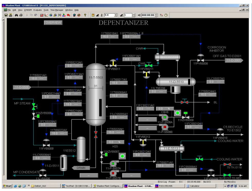The width and height of the screenshot is (252, 191).
Task: Select steam control valve 11FV55009
Action: click(46, 143)
